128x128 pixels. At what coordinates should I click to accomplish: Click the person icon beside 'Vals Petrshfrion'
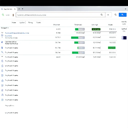(x=2, y=42)
